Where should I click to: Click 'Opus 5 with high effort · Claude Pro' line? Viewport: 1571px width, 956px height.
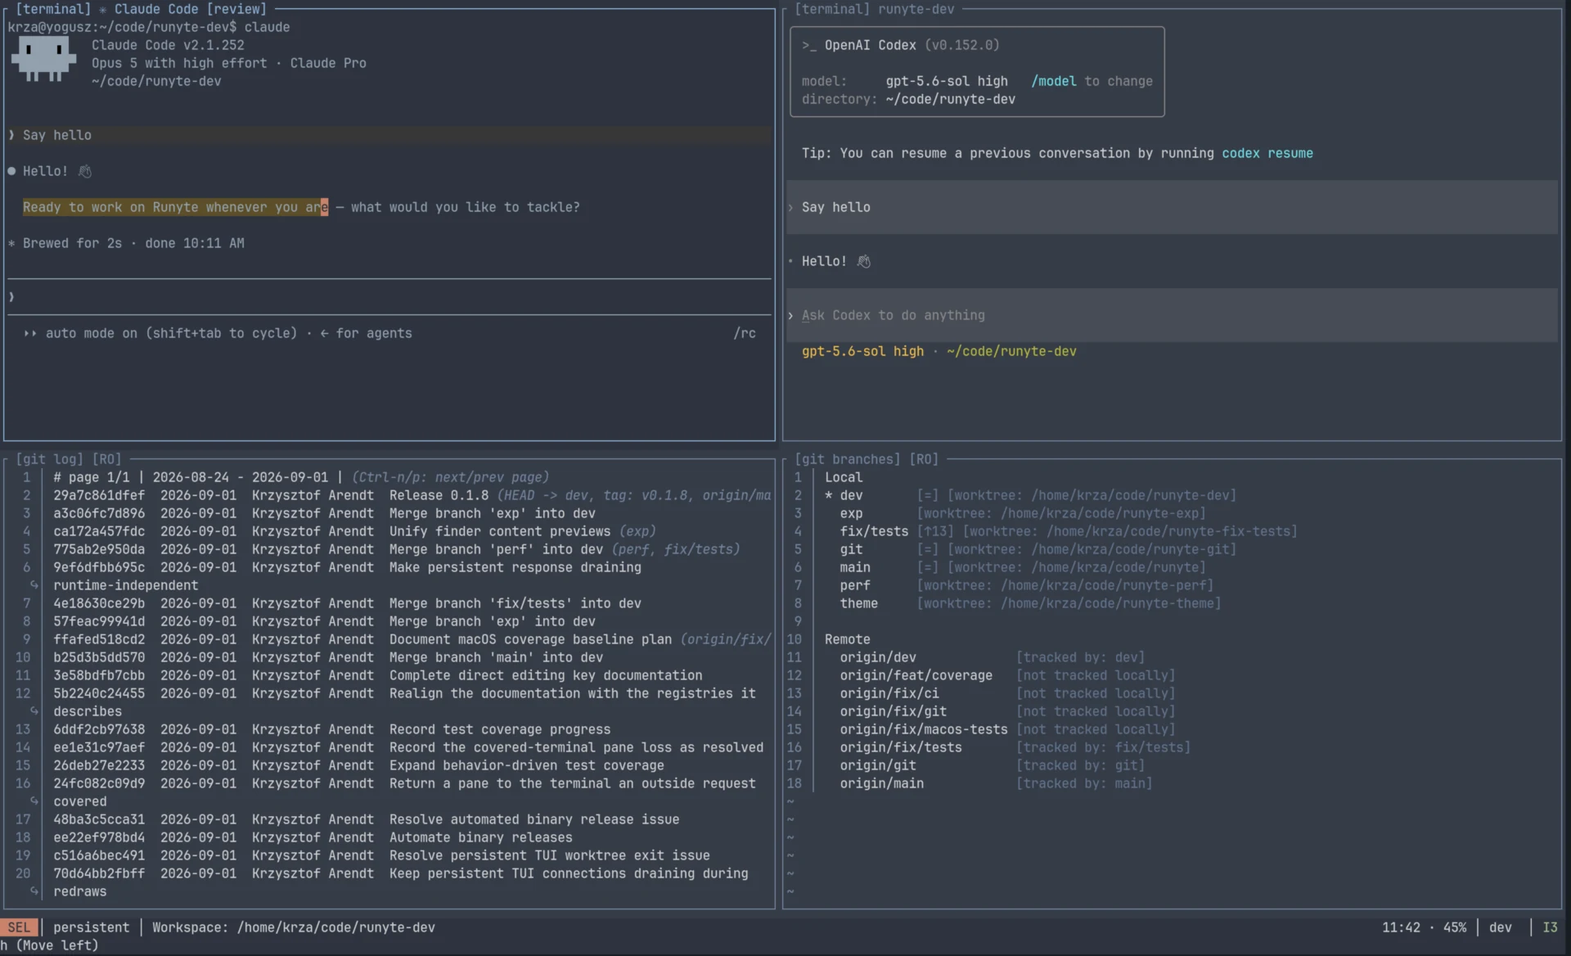click(x=229, y=63)
